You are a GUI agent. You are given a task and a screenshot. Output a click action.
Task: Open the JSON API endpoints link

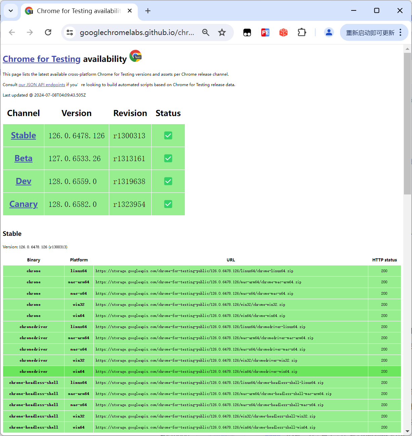[42, 85]
